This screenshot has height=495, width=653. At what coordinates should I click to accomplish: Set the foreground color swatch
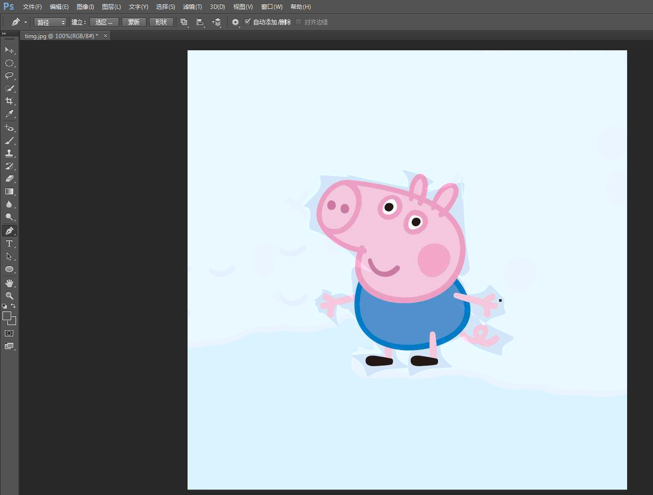click(7, 316)
